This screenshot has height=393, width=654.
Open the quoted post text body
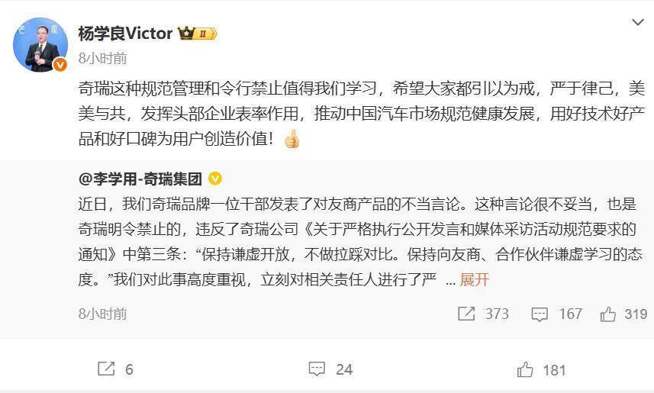[360, 242]
